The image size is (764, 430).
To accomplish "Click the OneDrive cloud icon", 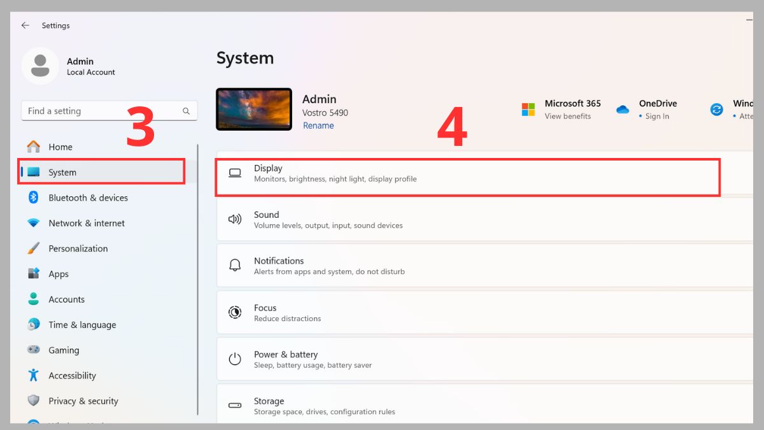I will 623,110.
